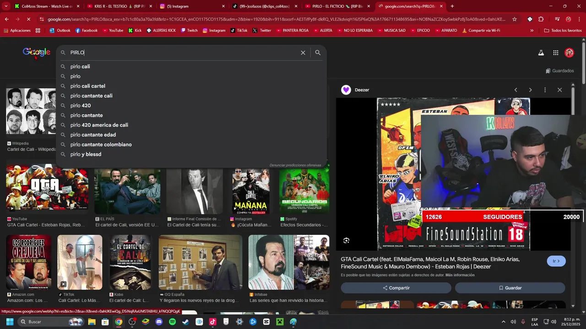Open preview panel more options menu
The image size is (586, 329).
point(545,90)
